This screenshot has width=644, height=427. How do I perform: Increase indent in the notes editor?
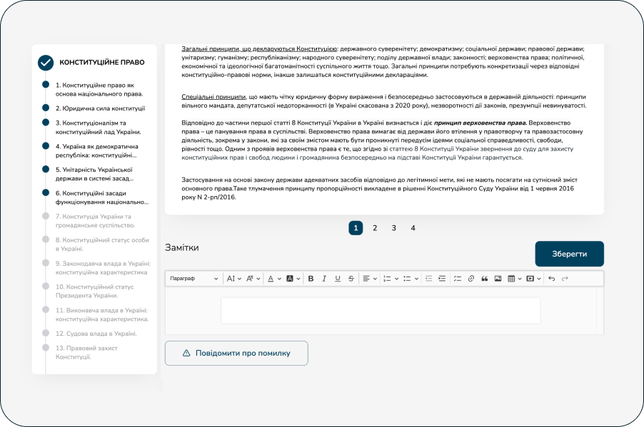(x=442, y=279)
